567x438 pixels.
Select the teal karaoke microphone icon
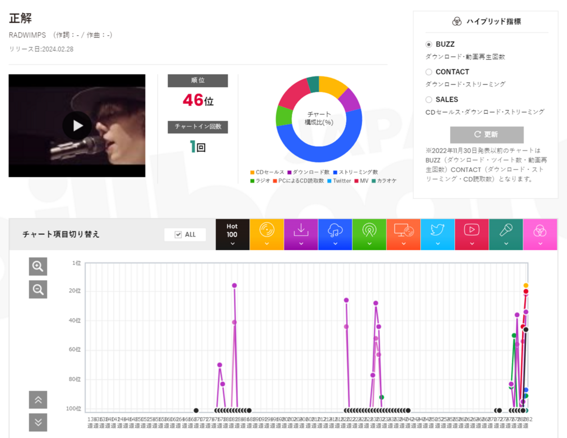(506, 229)
